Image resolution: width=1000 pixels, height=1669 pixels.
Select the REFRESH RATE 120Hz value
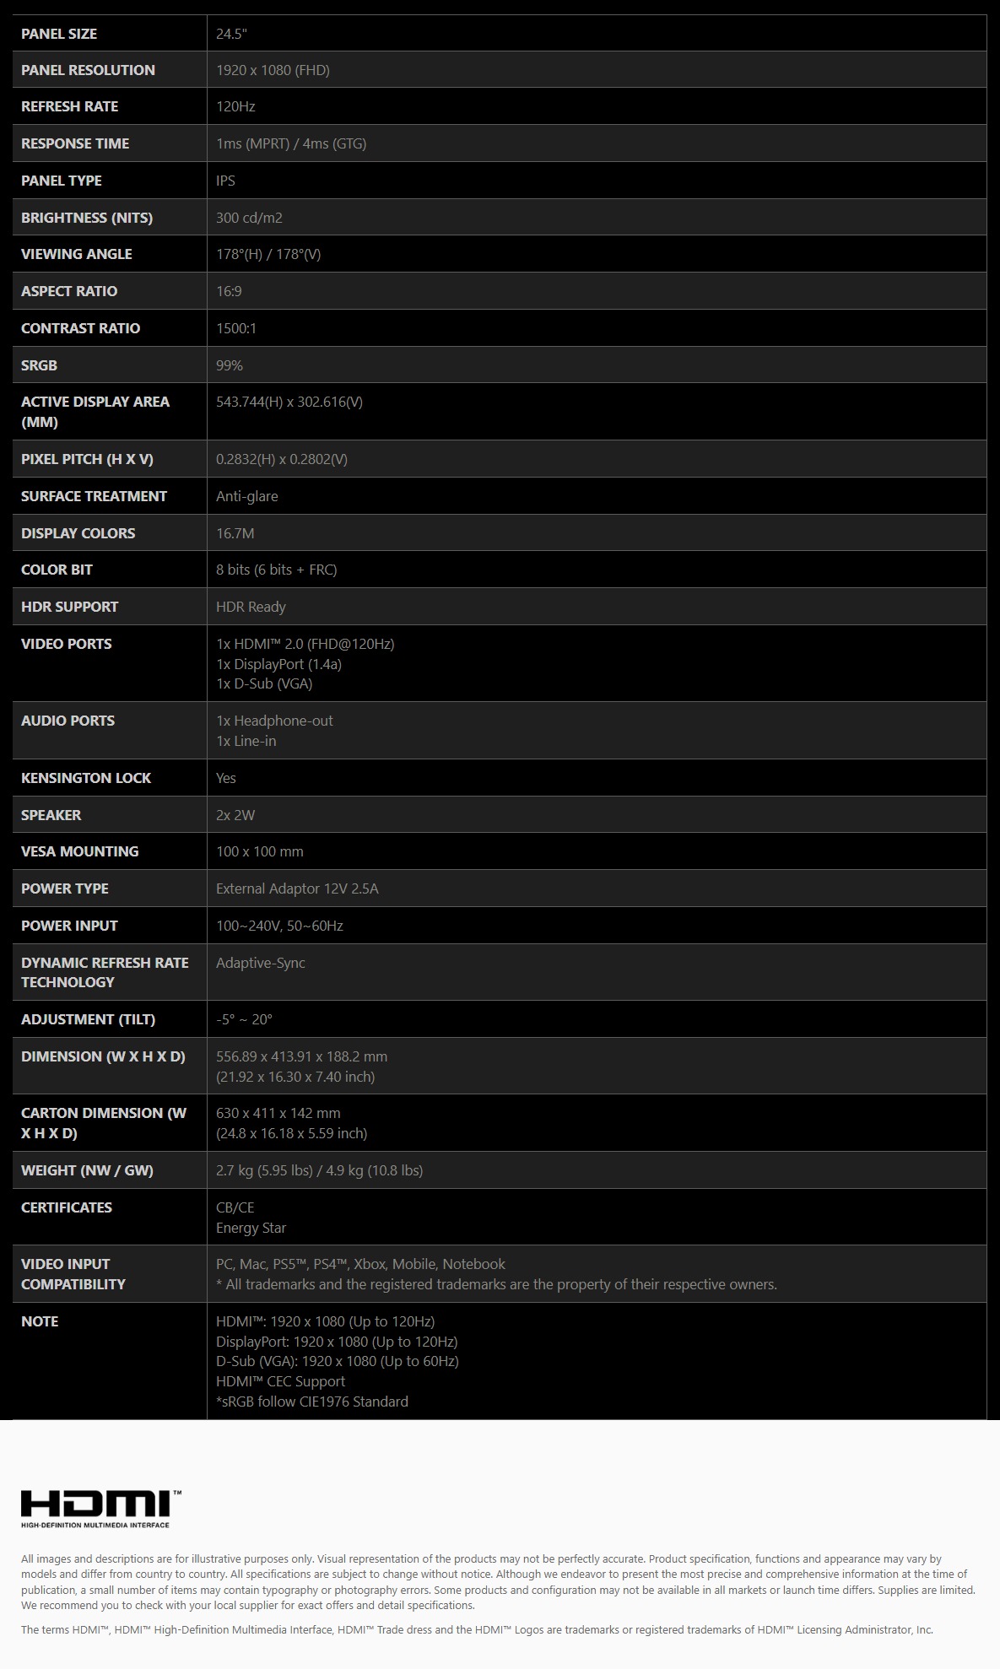point(235,106)
